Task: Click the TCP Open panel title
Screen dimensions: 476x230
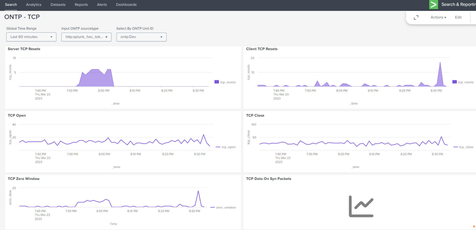Action: pos(17,115)
